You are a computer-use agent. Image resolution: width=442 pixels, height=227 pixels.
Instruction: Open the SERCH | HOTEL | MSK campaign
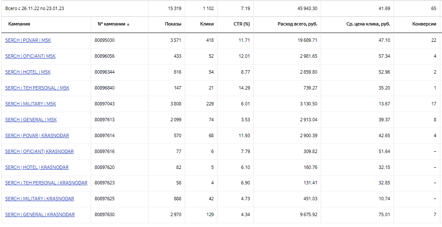(x=28, y=72)
